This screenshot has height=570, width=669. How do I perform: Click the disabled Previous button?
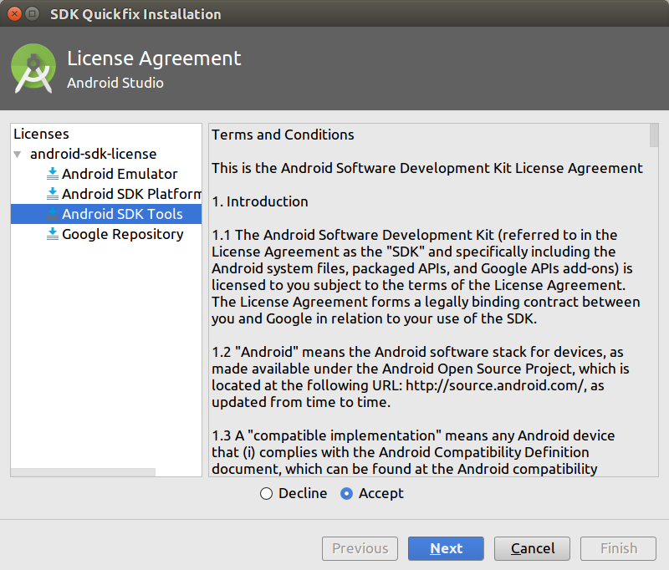tap(360, 548)
